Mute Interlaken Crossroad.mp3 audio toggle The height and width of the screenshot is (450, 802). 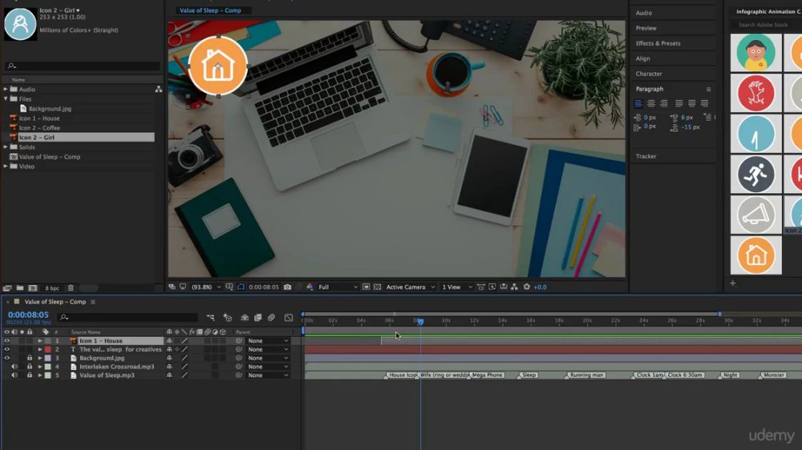[14, 367]
